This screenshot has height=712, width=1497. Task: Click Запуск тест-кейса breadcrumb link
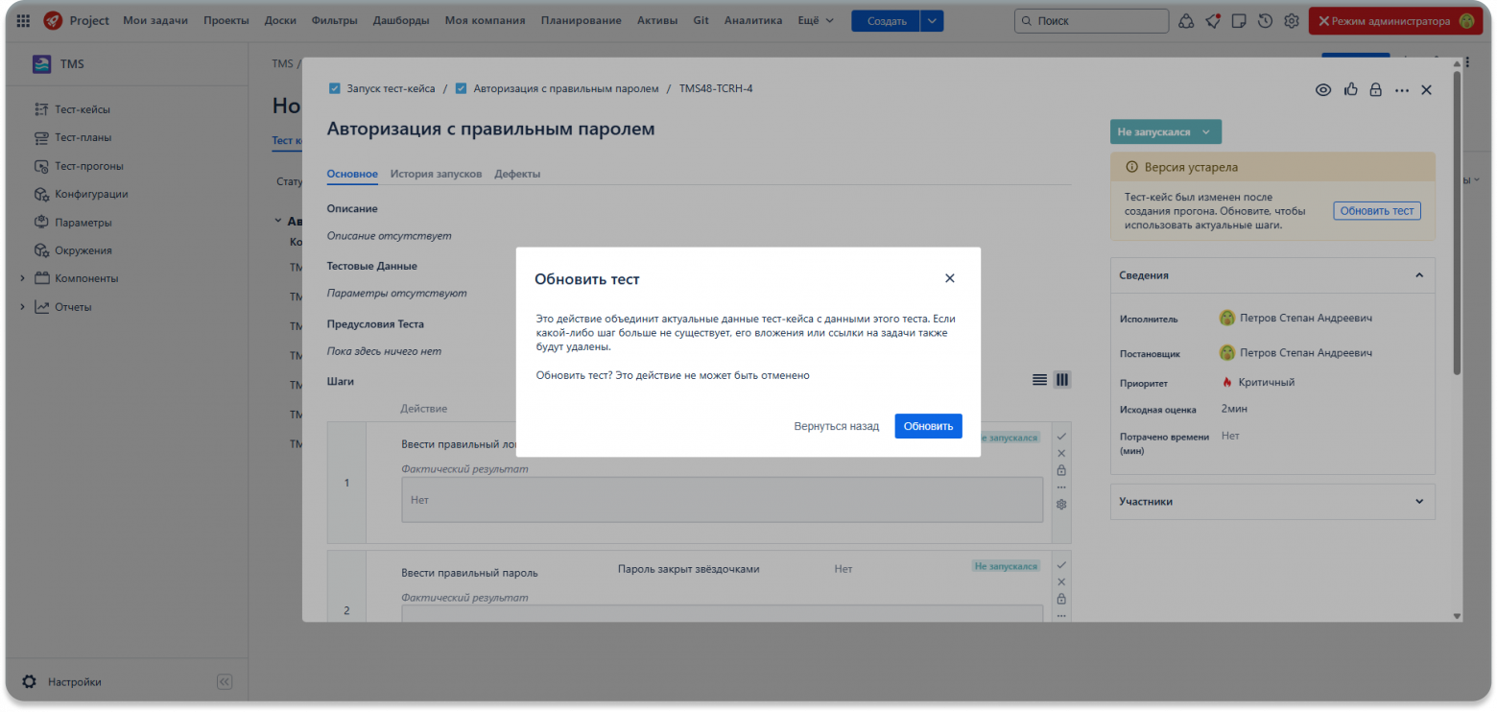pos(391,88)
